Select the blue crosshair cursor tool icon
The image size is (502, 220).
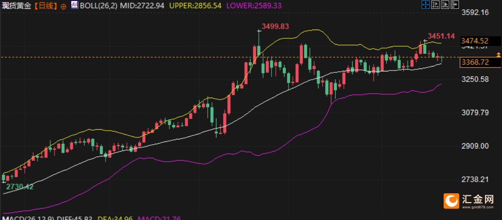(x=426, y=4)
